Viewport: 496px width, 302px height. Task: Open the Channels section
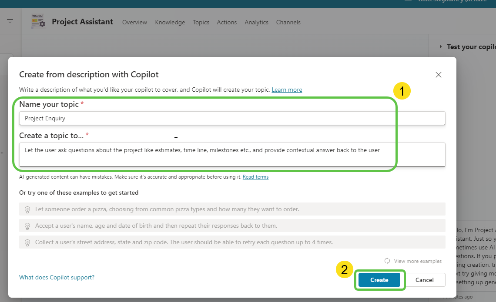(288, 22)
